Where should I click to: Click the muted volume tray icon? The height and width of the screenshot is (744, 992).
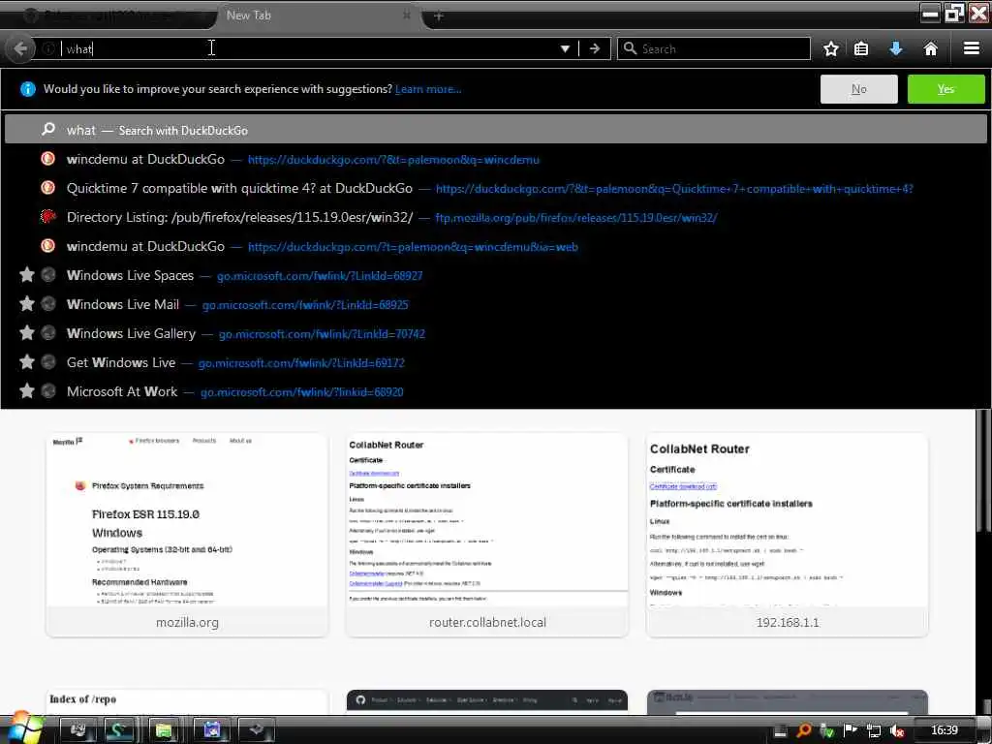point(896,730)
